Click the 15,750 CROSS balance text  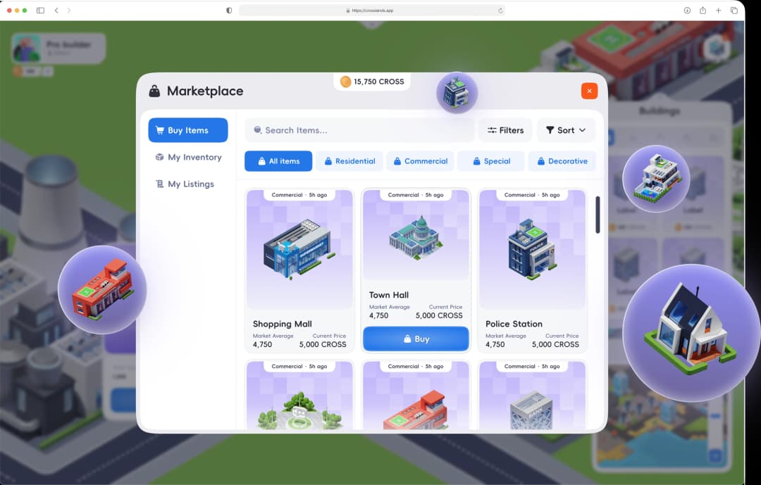click(x=378, y=82)
